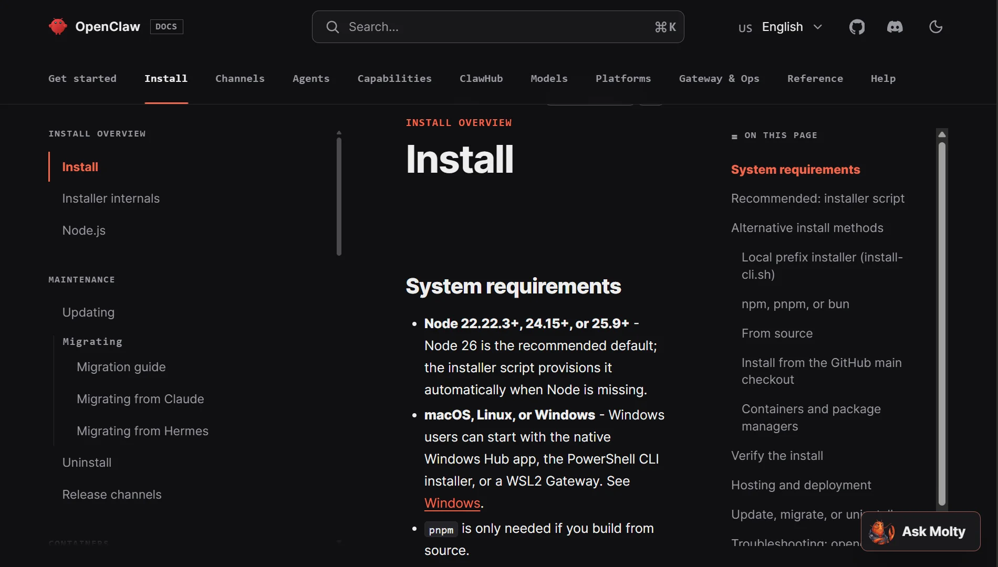Open the Agents tab
This screenshot has width=998, height=567.
[311, 78]
